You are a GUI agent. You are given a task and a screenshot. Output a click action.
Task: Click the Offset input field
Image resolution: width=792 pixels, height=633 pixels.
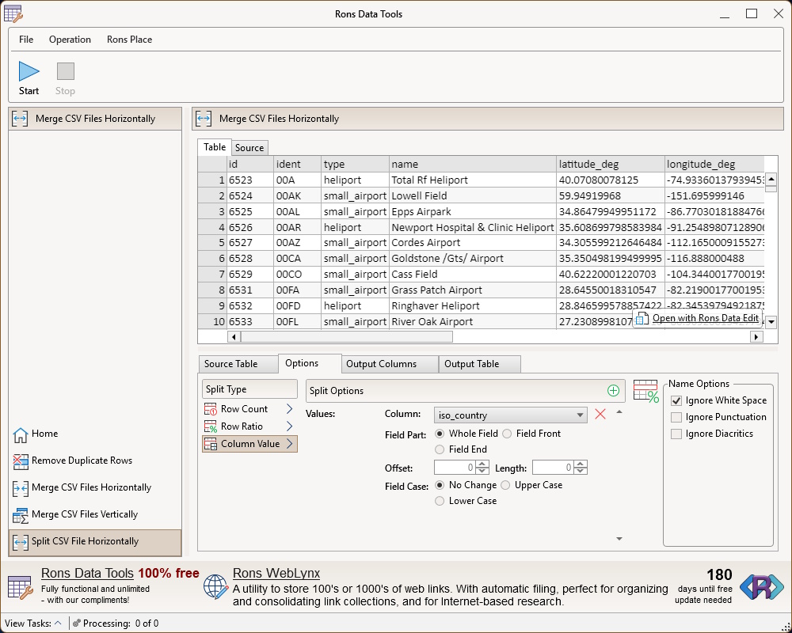point(455,468)
